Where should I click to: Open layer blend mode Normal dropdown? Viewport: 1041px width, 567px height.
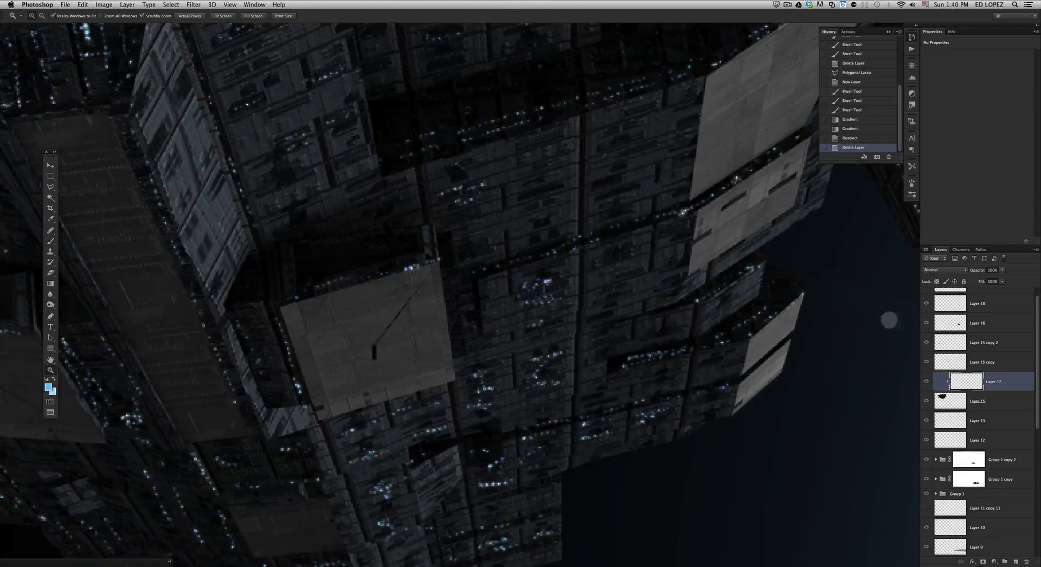(945, 270)
